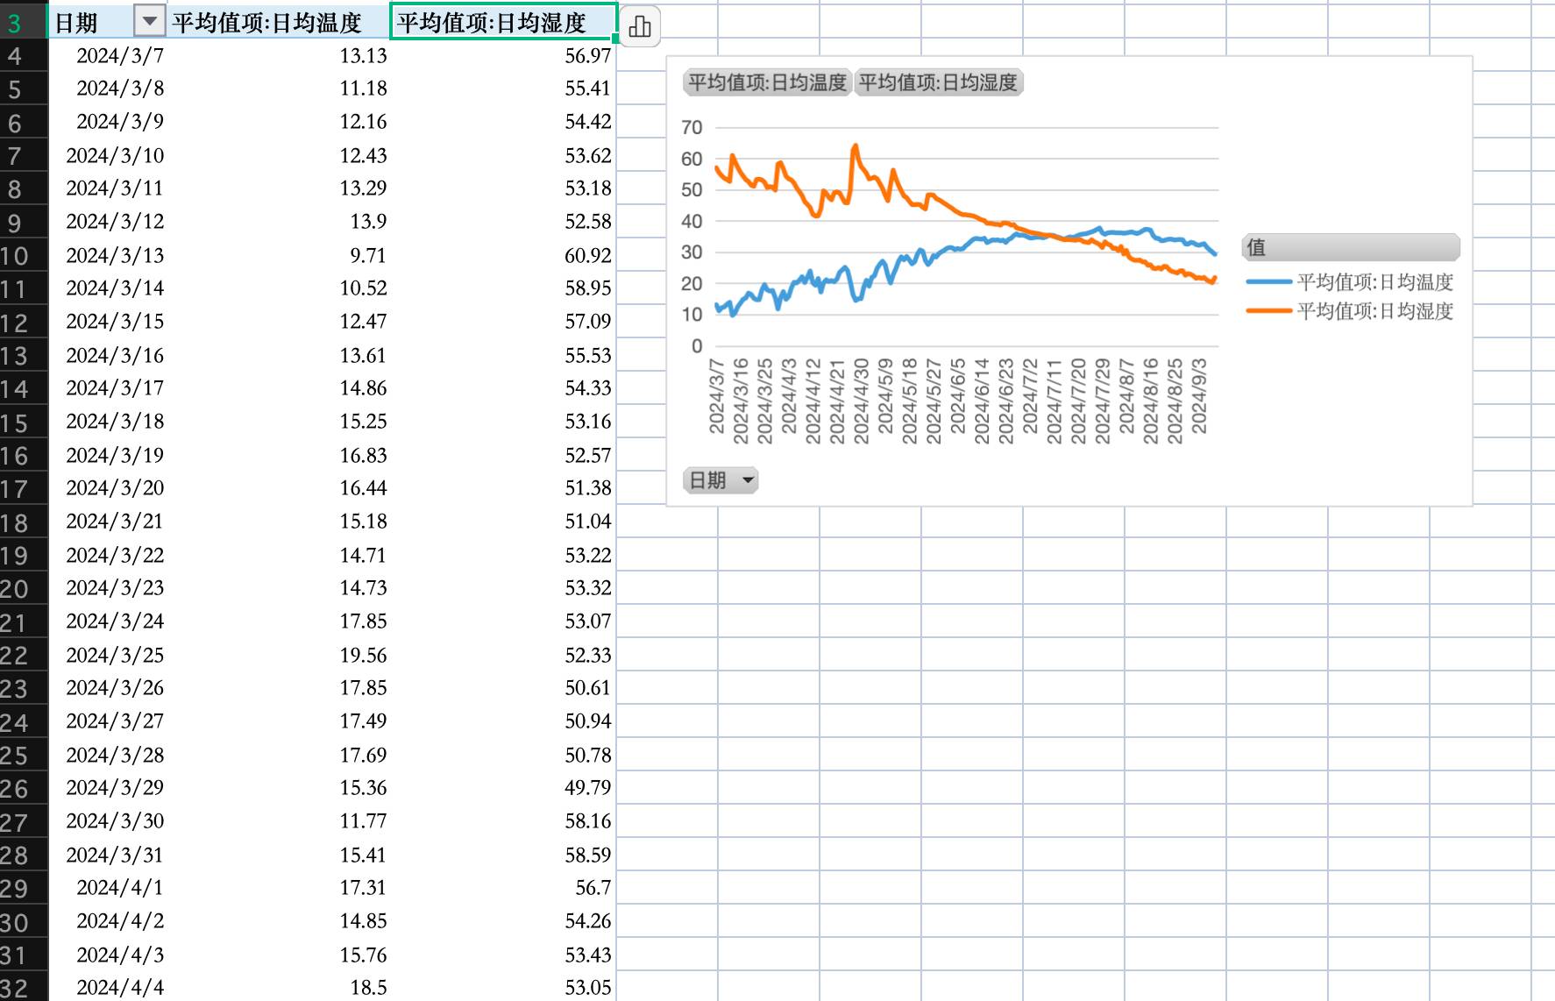Click humidity value 56.97
Viewport: 1555px width, 1001px height.
(587, 55)
